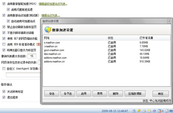Open the download manager icon in status bar
The height and width of the screenshot is (113, 173).
coord(134,111)
